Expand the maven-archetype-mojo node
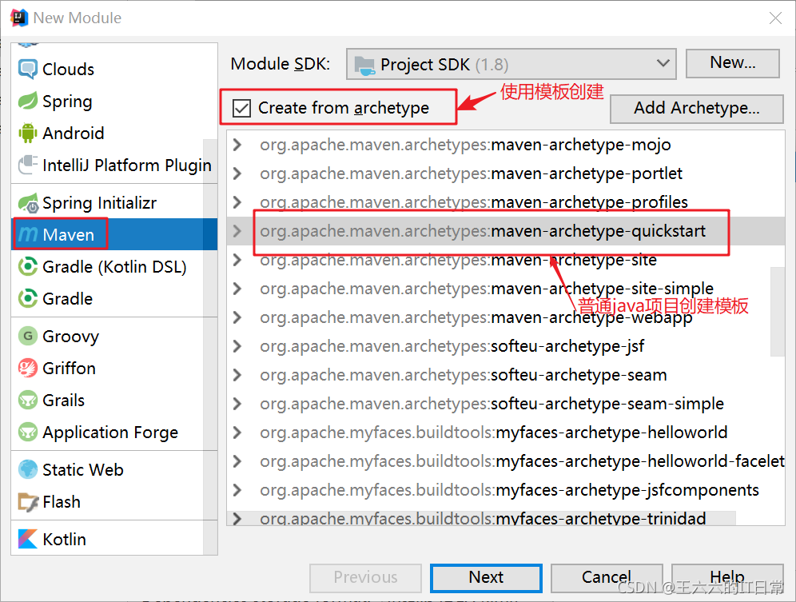Screen dimensions: 796x602 click(x=237, y=145)
